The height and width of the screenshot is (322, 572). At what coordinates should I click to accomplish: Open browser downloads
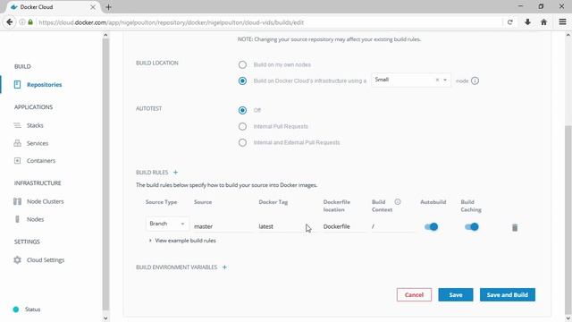tap(527, 22)
